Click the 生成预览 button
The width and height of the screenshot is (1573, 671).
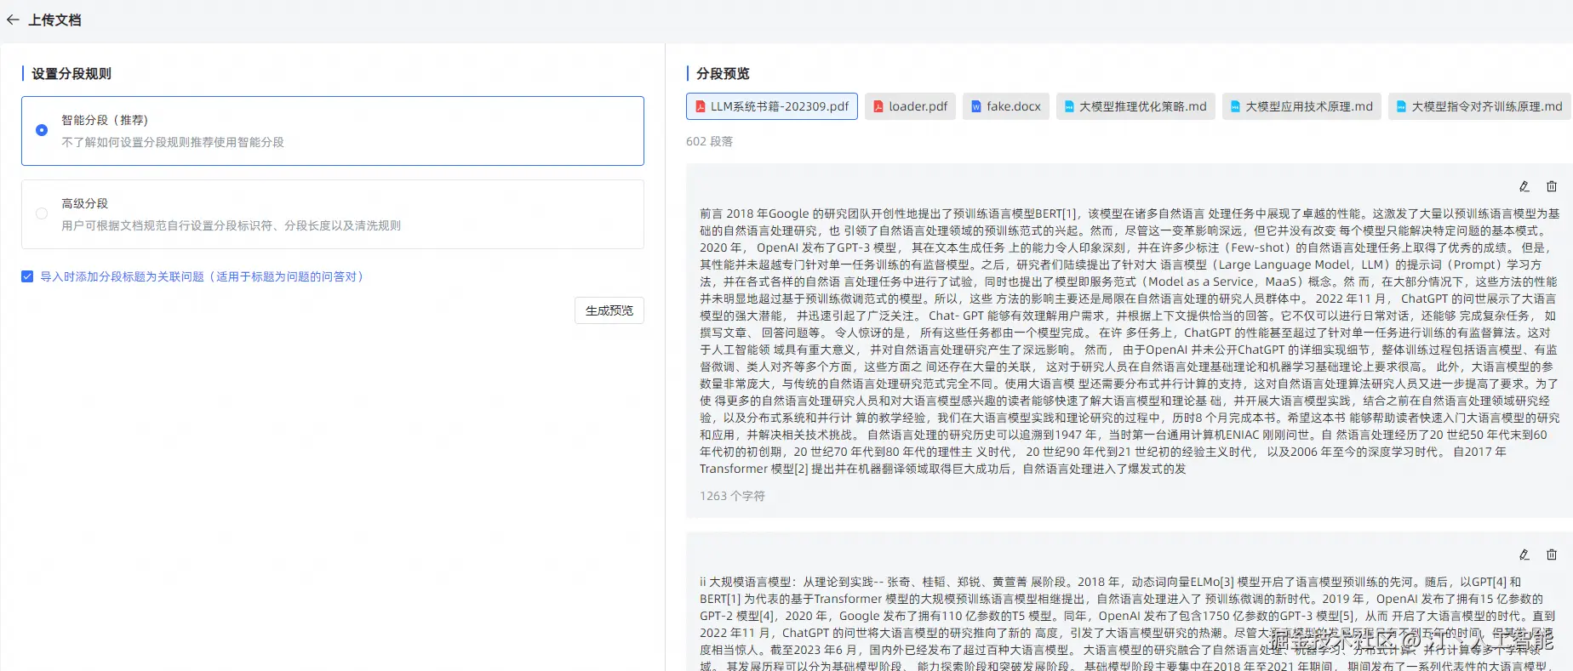[x=609, y=310]
